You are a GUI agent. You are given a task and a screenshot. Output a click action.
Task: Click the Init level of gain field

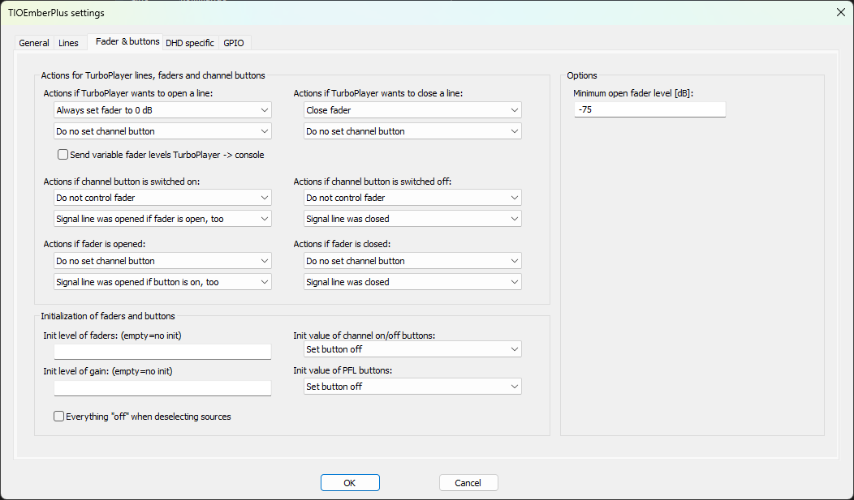tap(163, 387)
